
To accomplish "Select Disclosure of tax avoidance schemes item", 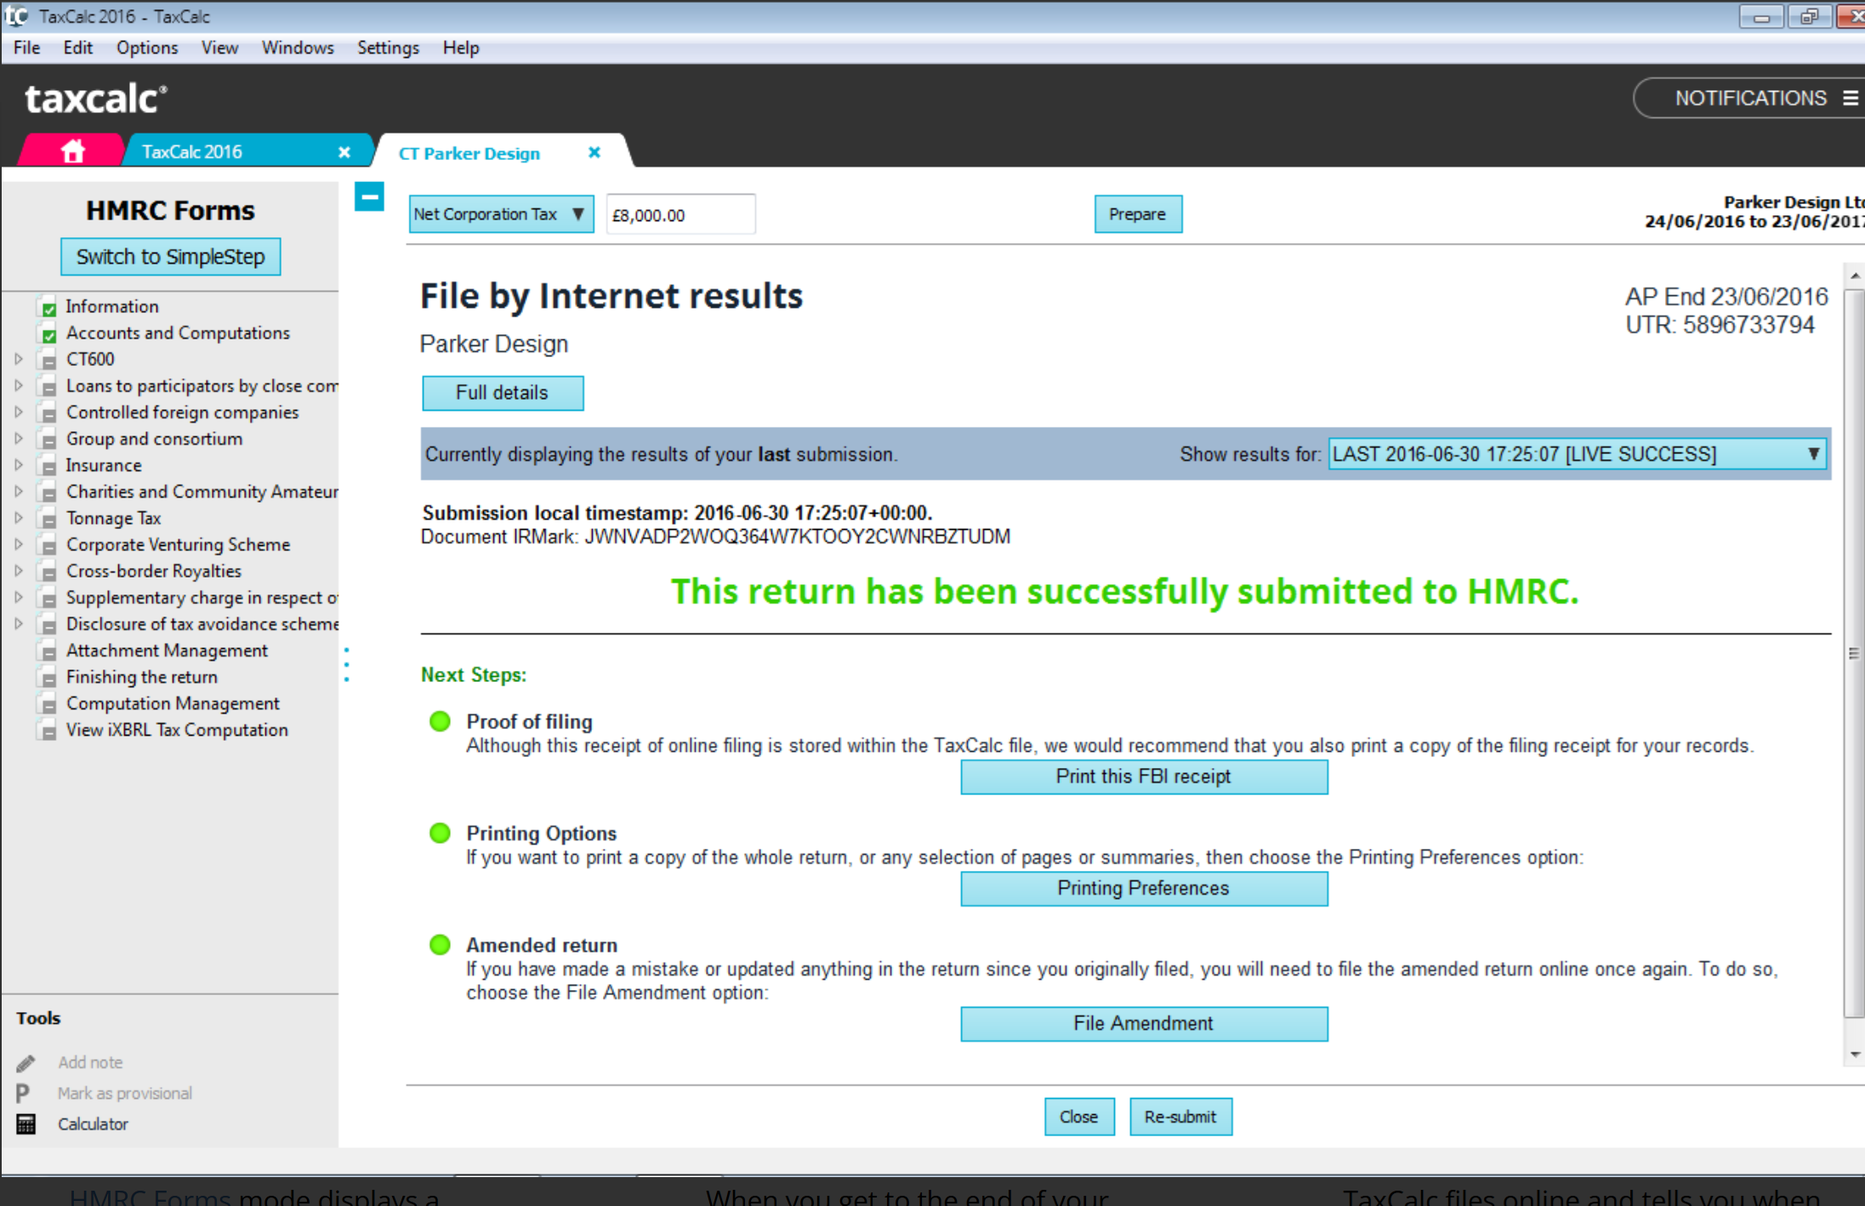I will 202,624.
